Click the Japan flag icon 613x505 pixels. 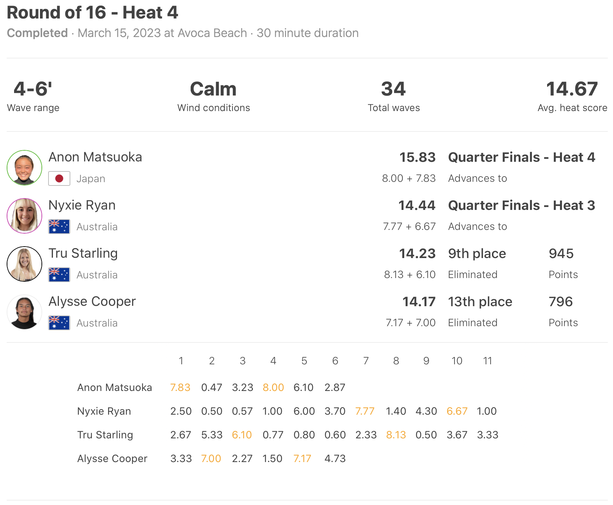(x=59, y=178)
